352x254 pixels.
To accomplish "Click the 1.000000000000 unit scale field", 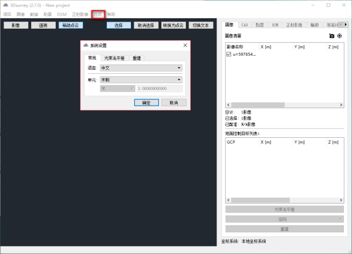I will click(160, 89).
